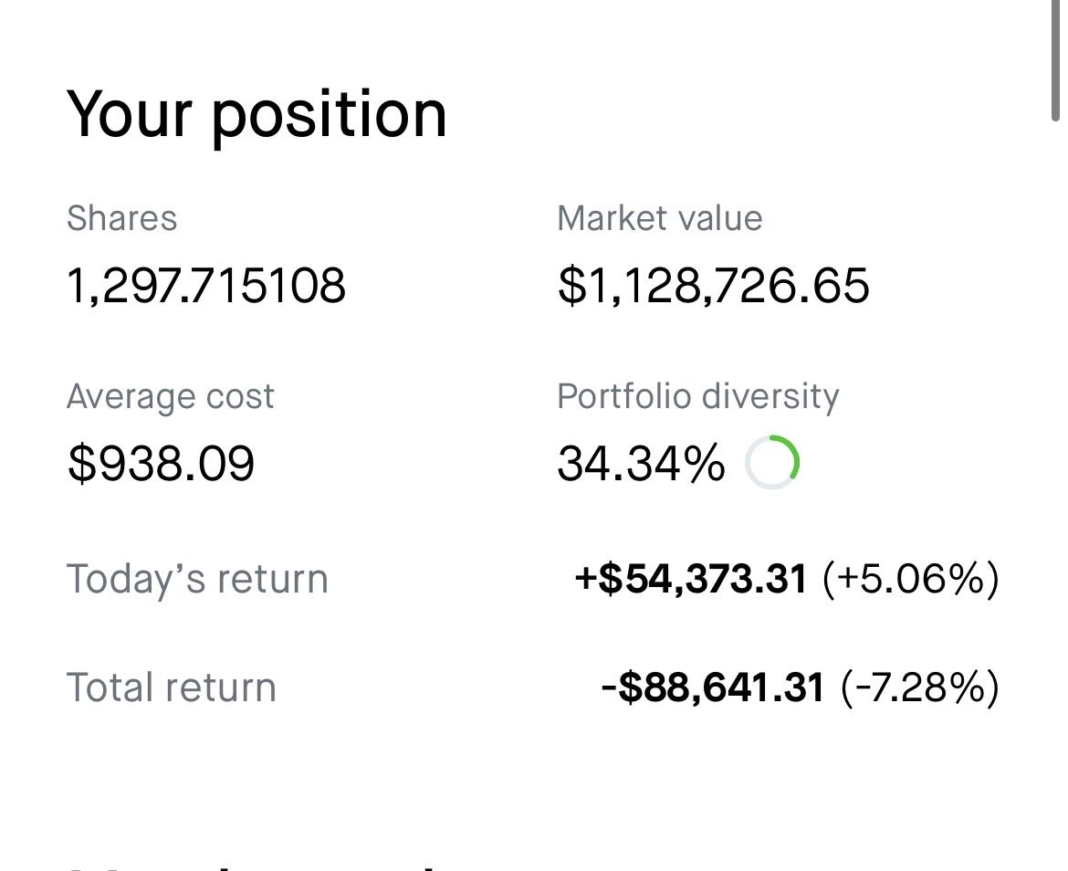Click the vertical scrollbar thumb
Image resolution: width=1068 pixels, height=871 pixels.
click(x=1055, y=61)
